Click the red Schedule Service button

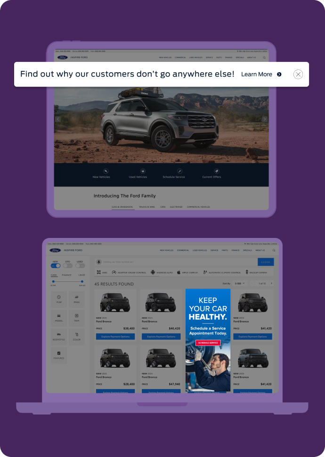point(208,343)
